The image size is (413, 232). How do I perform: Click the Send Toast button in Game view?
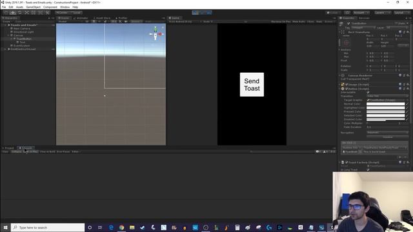point(252,84)
